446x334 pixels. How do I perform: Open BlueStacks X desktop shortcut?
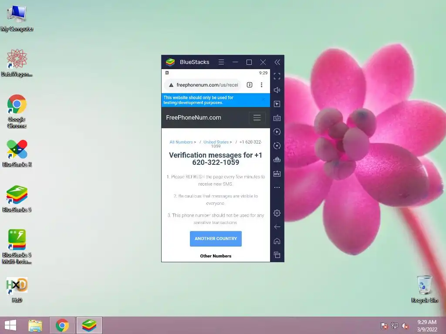coord(17,153)
